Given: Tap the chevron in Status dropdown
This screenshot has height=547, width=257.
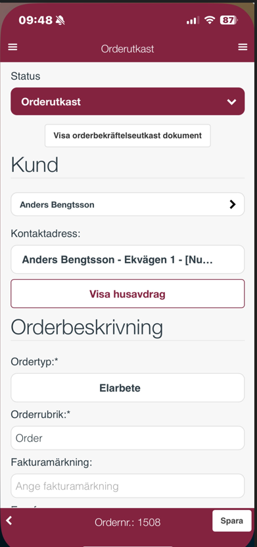Looking at the screenshot, I should coord(231,102).
